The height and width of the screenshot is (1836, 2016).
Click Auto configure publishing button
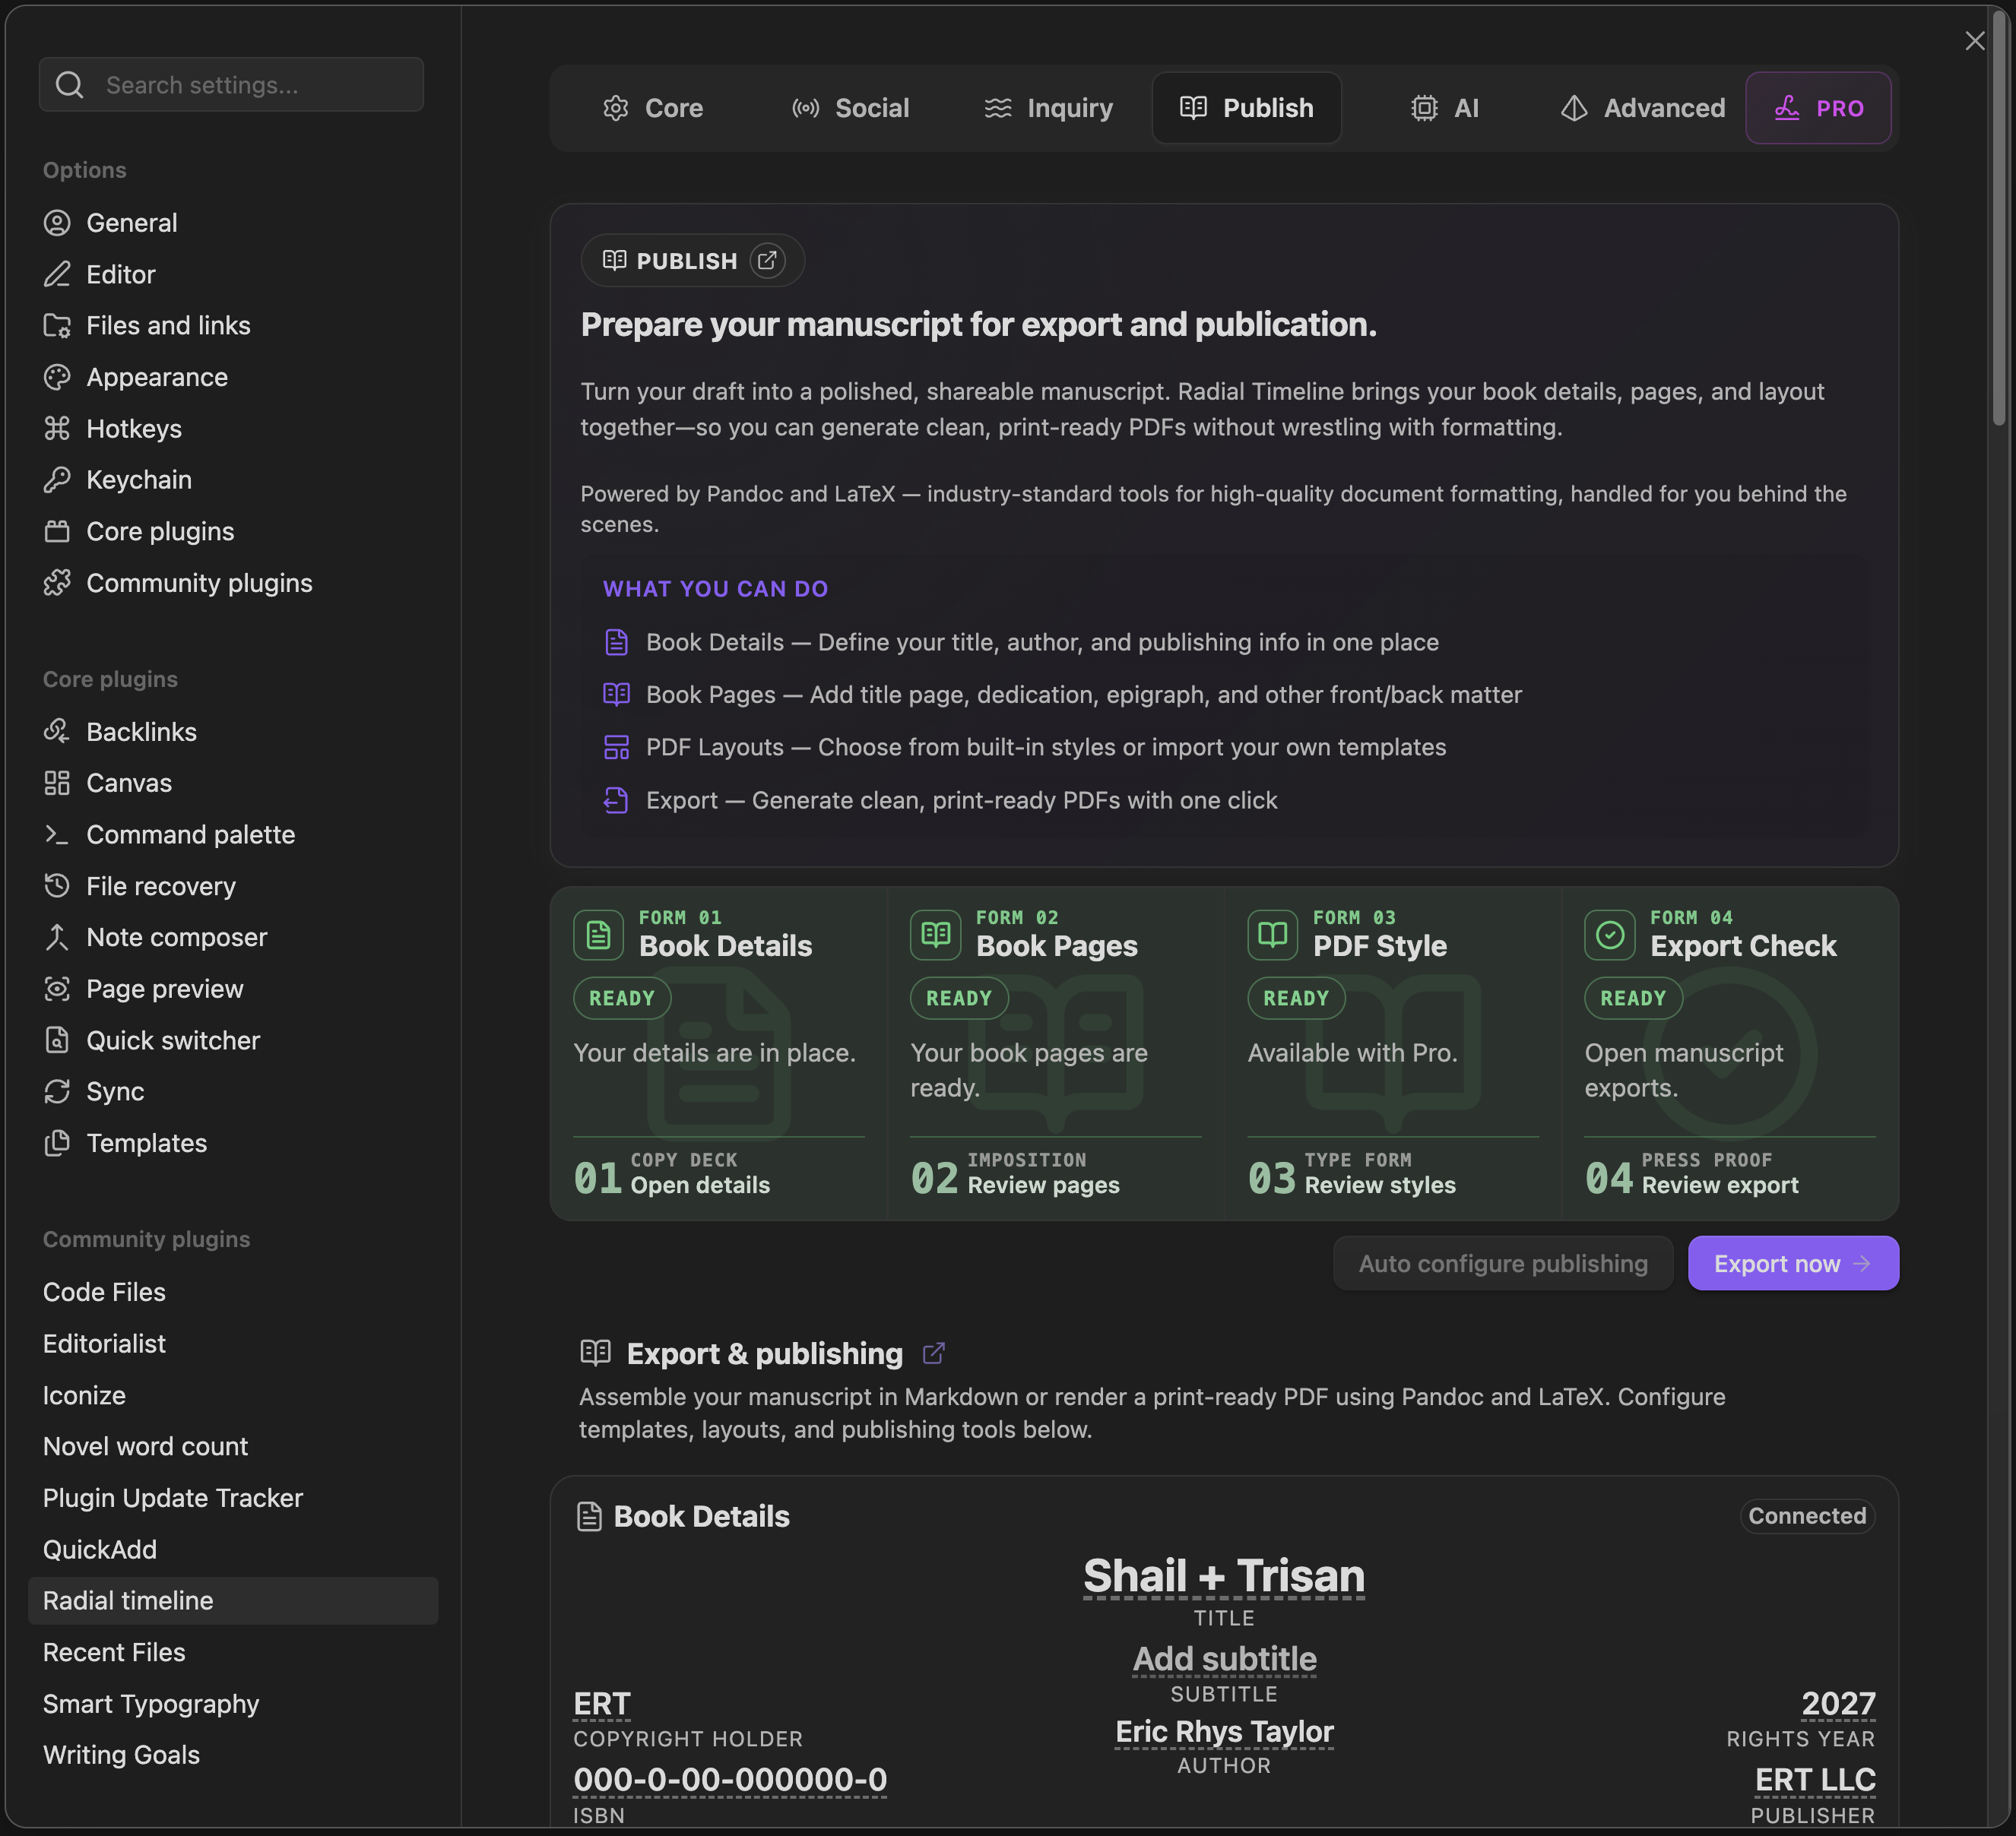click(x=1503, y=1263)
